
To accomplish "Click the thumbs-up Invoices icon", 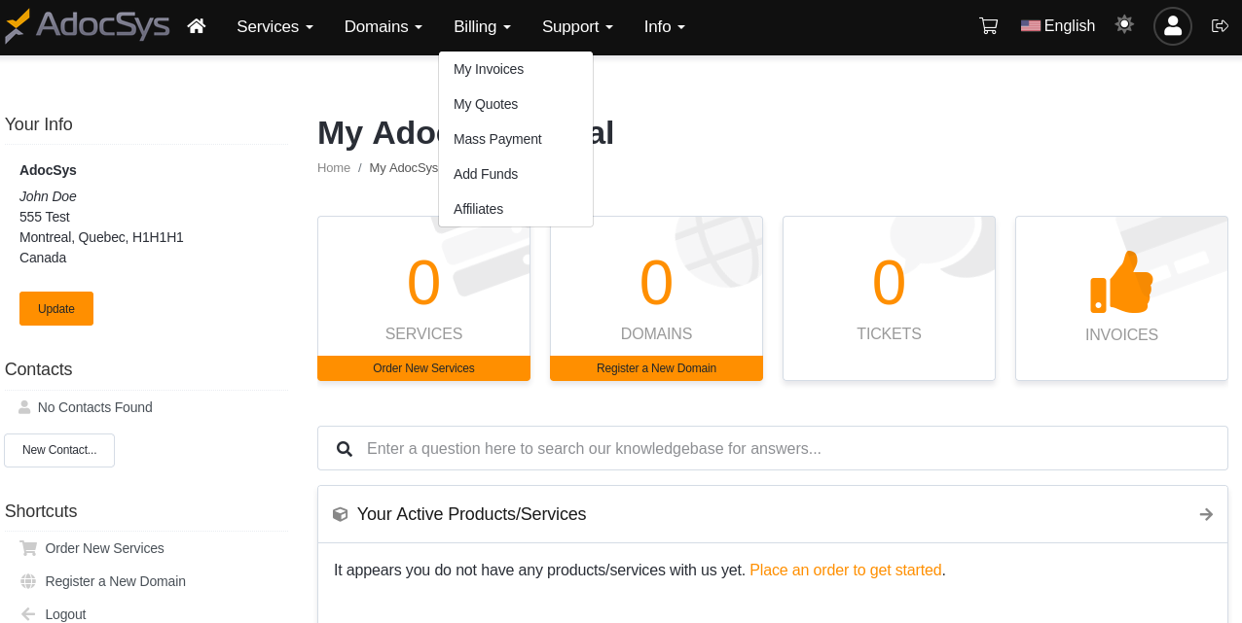I will [x=1121, y=282].
